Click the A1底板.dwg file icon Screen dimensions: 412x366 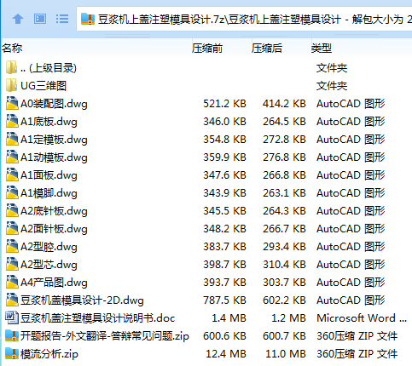click(x=12, y=121)
